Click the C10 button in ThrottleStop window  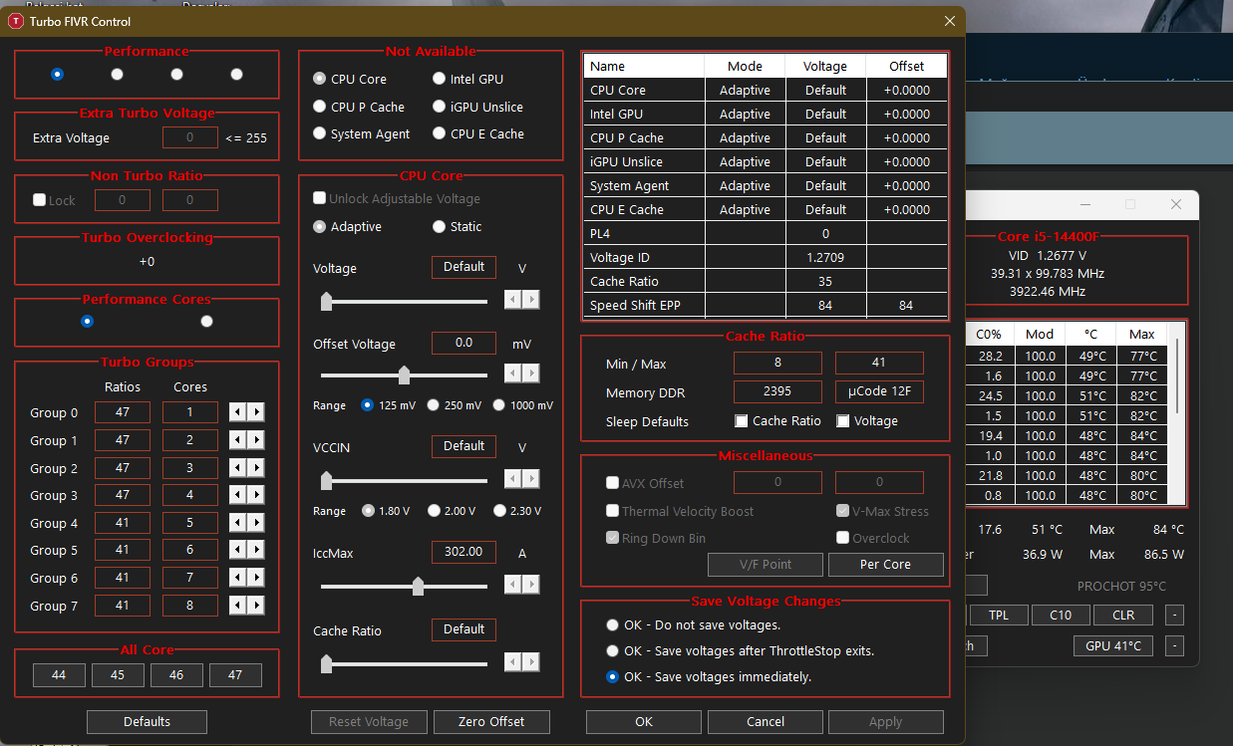pos(1061,616)
